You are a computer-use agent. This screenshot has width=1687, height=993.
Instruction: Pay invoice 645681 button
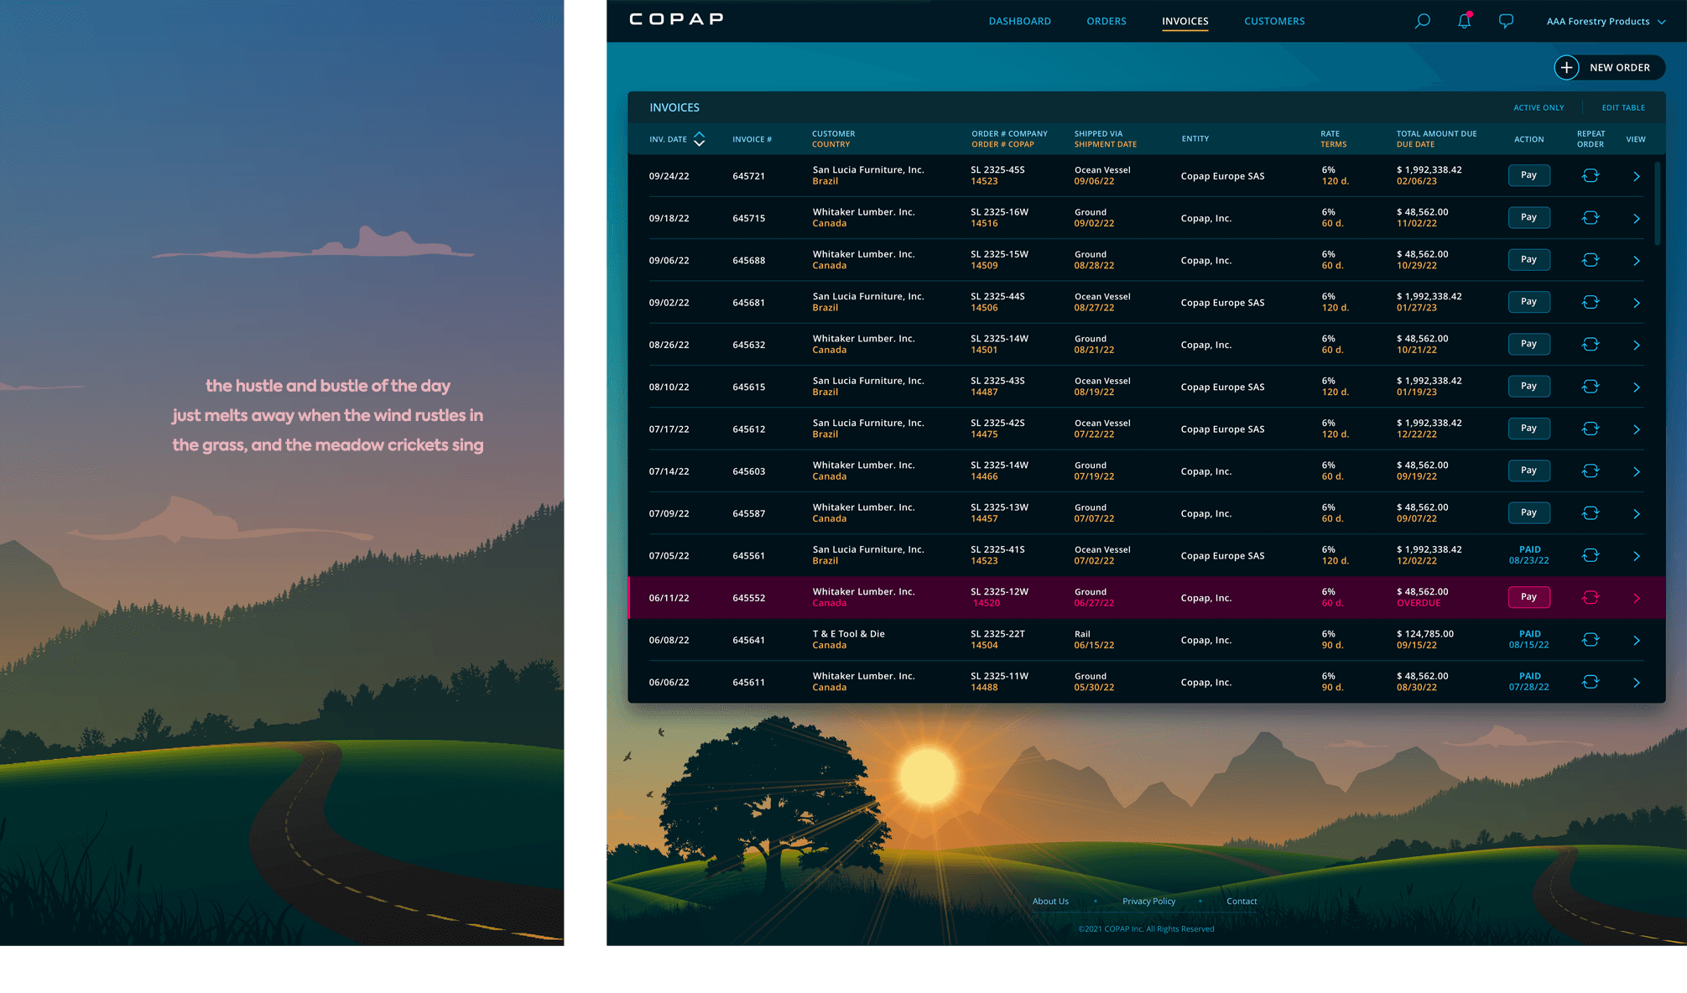coord(1528,302)
